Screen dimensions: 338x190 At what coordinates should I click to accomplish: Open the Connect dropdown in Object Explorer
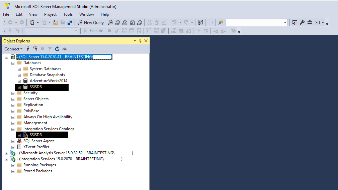click(13, 49)
